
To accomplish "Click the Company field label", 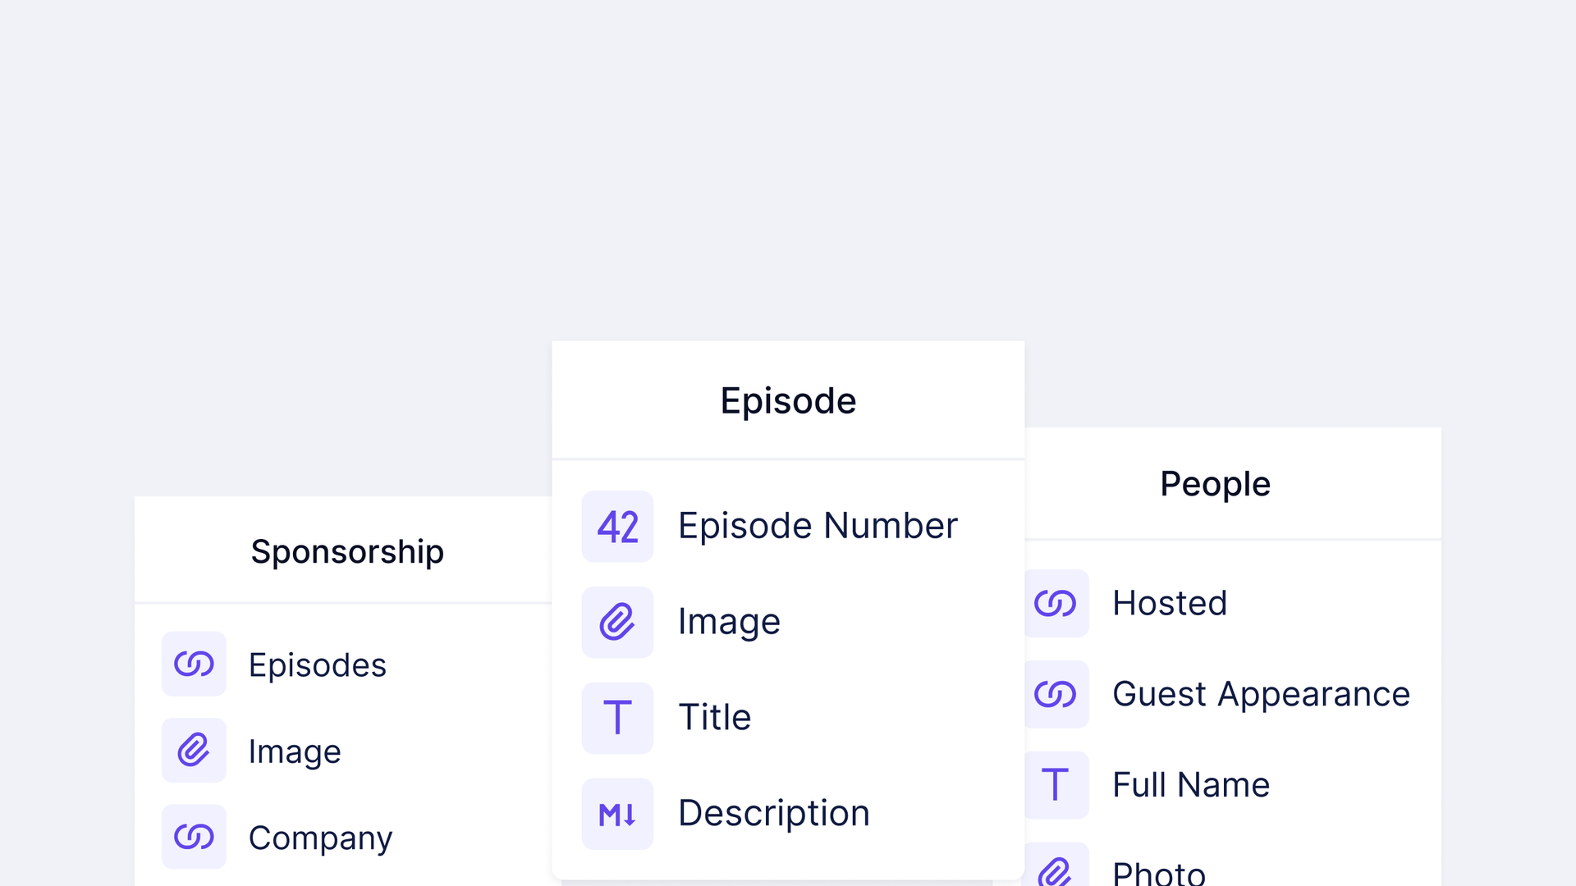I will [x=320, y=838].
